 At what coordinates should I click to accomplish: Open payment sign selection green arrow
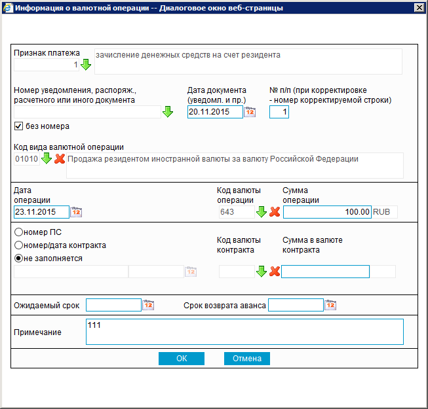[x=86, y=65]
